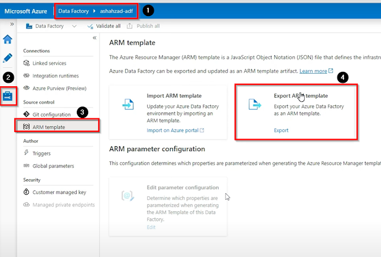
Task: Click the Edit parameter configuration card title
Action: [x=183, y=187]
